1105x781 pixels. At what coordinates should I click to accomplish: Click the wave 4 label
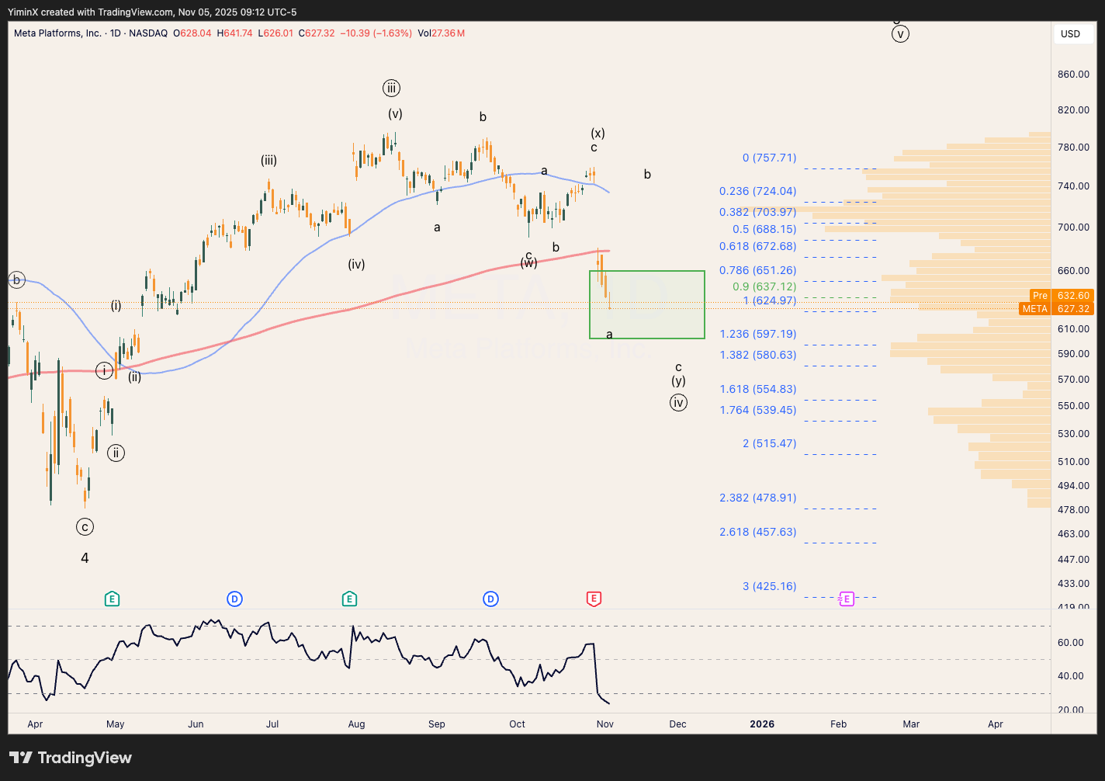[85, 558]
